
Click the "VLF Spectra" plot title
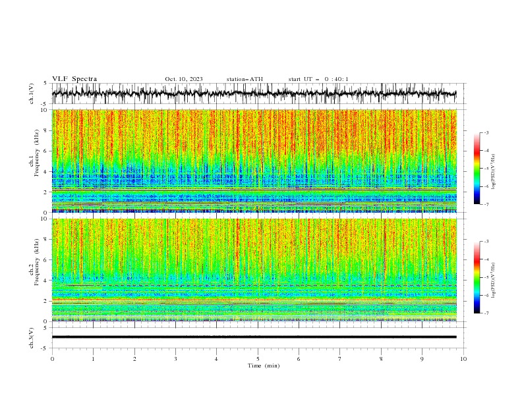click(x=74, y=79)
